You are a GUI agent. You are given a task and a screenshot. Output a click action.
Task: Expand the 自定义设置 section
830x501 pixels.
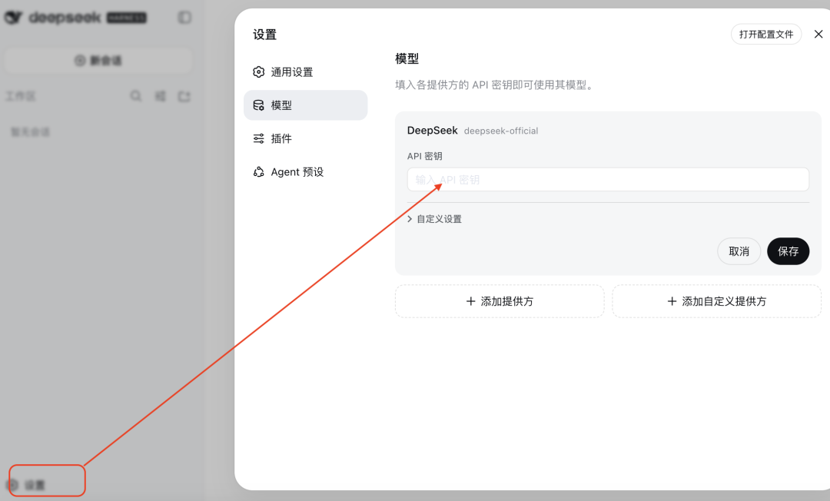pyautogui.click(x=434, y=219)
